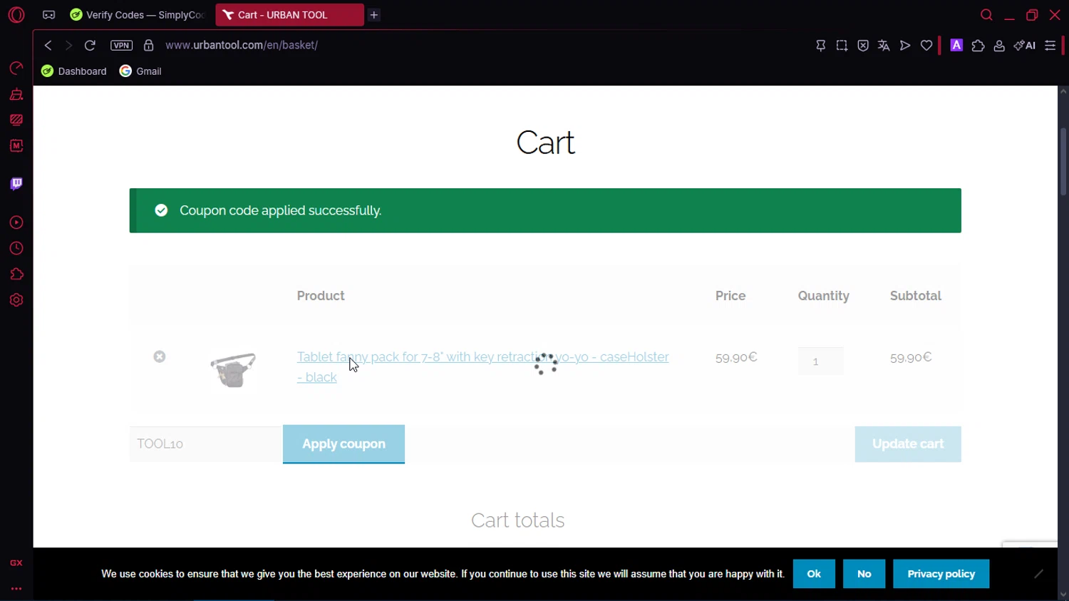Click the Price column header
The width and height of the screenshot is (1069, 601).
tap(730, 296)
